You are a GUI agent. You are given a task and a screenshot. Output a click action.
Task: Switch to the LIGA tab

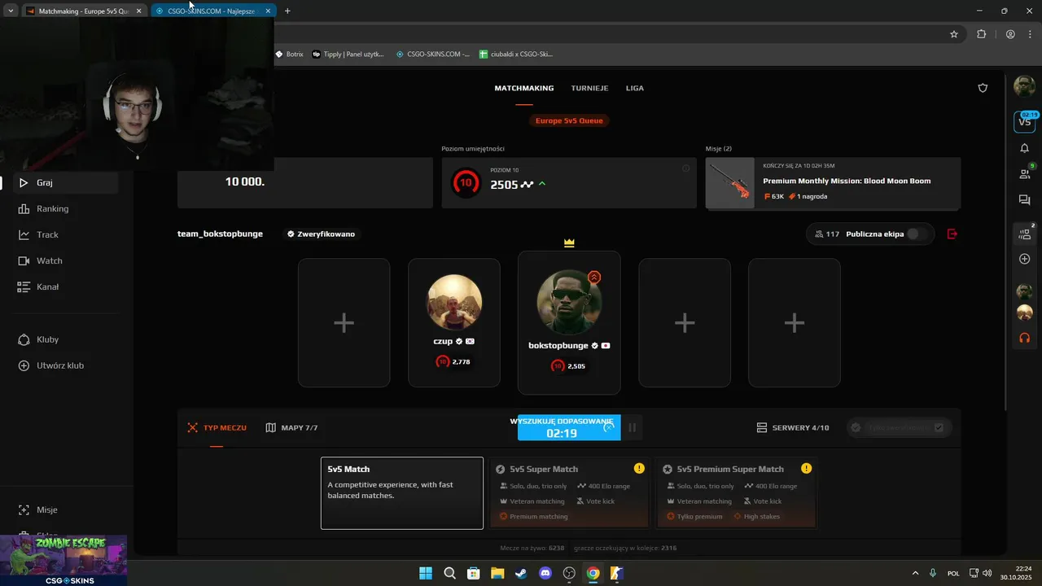coord(635,88)
